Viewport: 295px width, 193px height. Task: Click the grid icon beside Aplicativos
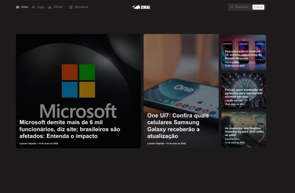71,7
